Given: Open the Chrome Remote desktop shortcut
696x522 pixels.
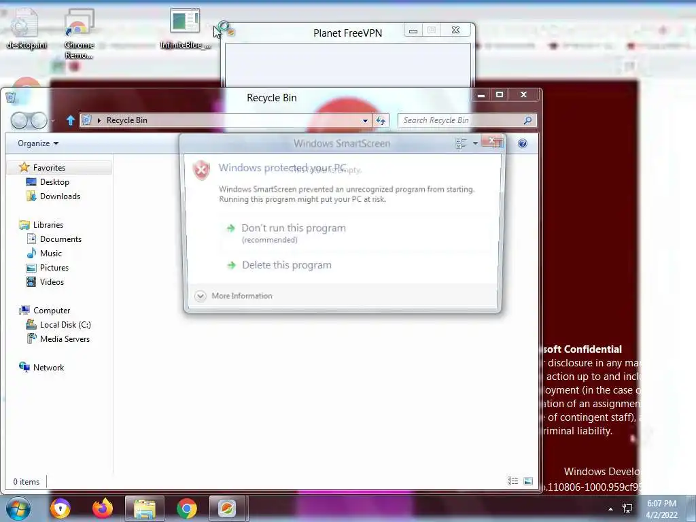Looking at the screenshot, I should point(79,33).
